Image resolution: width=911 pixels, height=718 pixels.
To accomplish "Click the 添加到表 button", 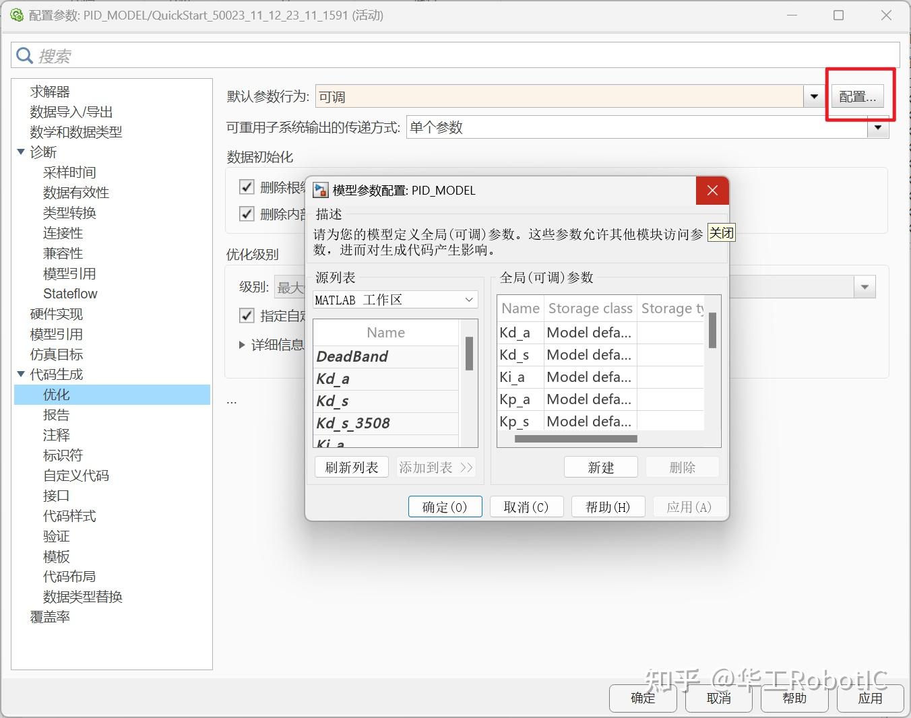I will pos(435,466).
